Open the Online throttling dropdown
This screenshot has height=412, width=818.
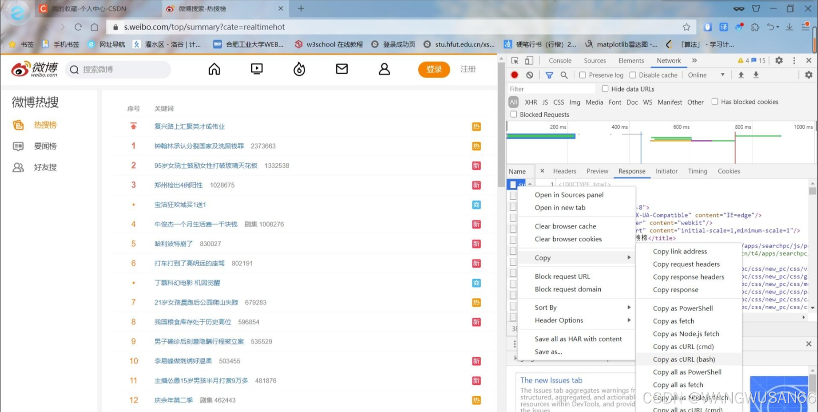coord(707,75)
